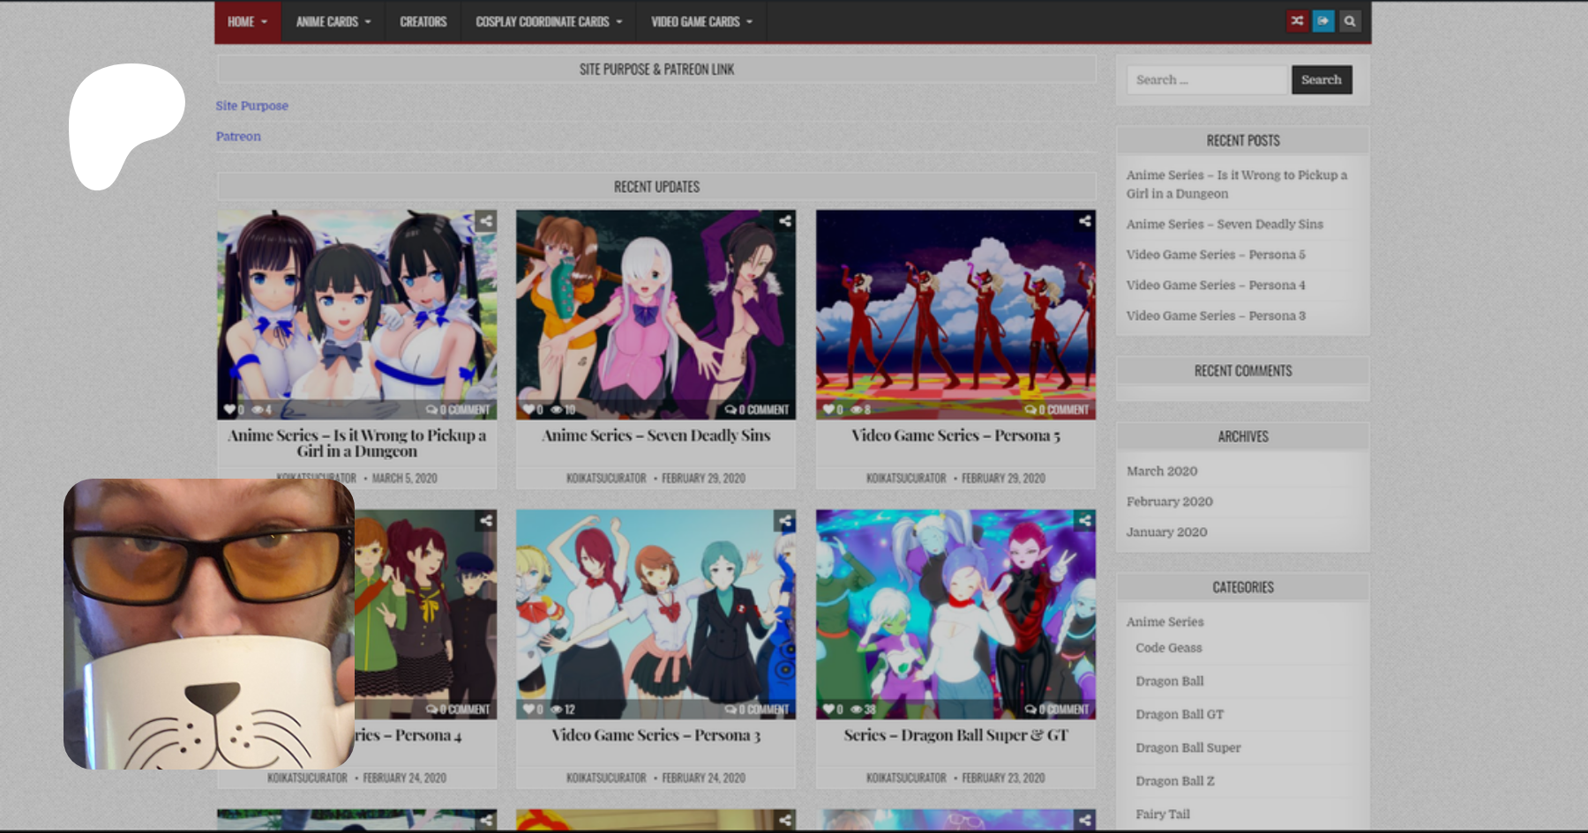Click the blue login icon in navbar
This screenshot has height=833, width=1588.
tap(1322, 21)
